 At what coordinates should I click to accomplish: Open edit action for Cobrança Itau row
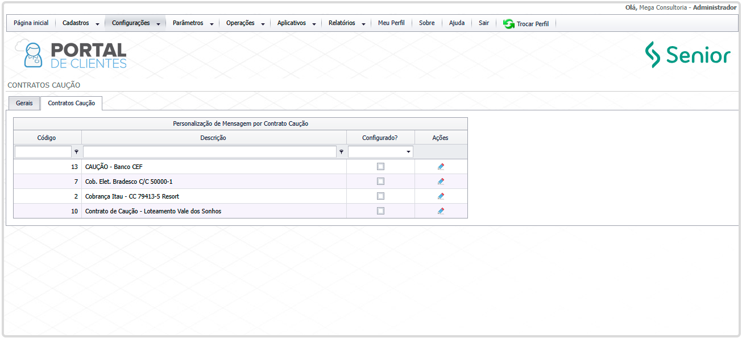(x=441, y=196)
